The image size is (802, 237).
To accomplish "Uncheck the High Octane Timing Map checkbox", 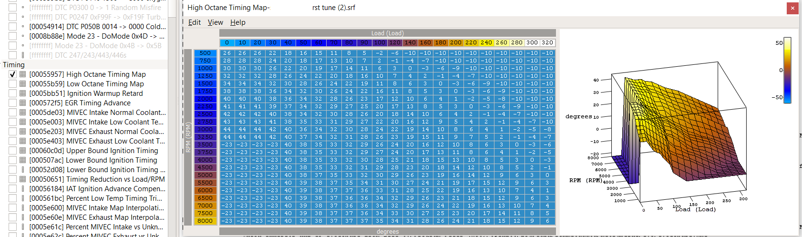I will [x=13, y=74].
